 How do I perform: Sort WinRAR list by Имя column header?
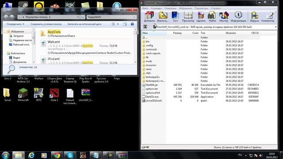pyautogui.click(x=154, y=33)
